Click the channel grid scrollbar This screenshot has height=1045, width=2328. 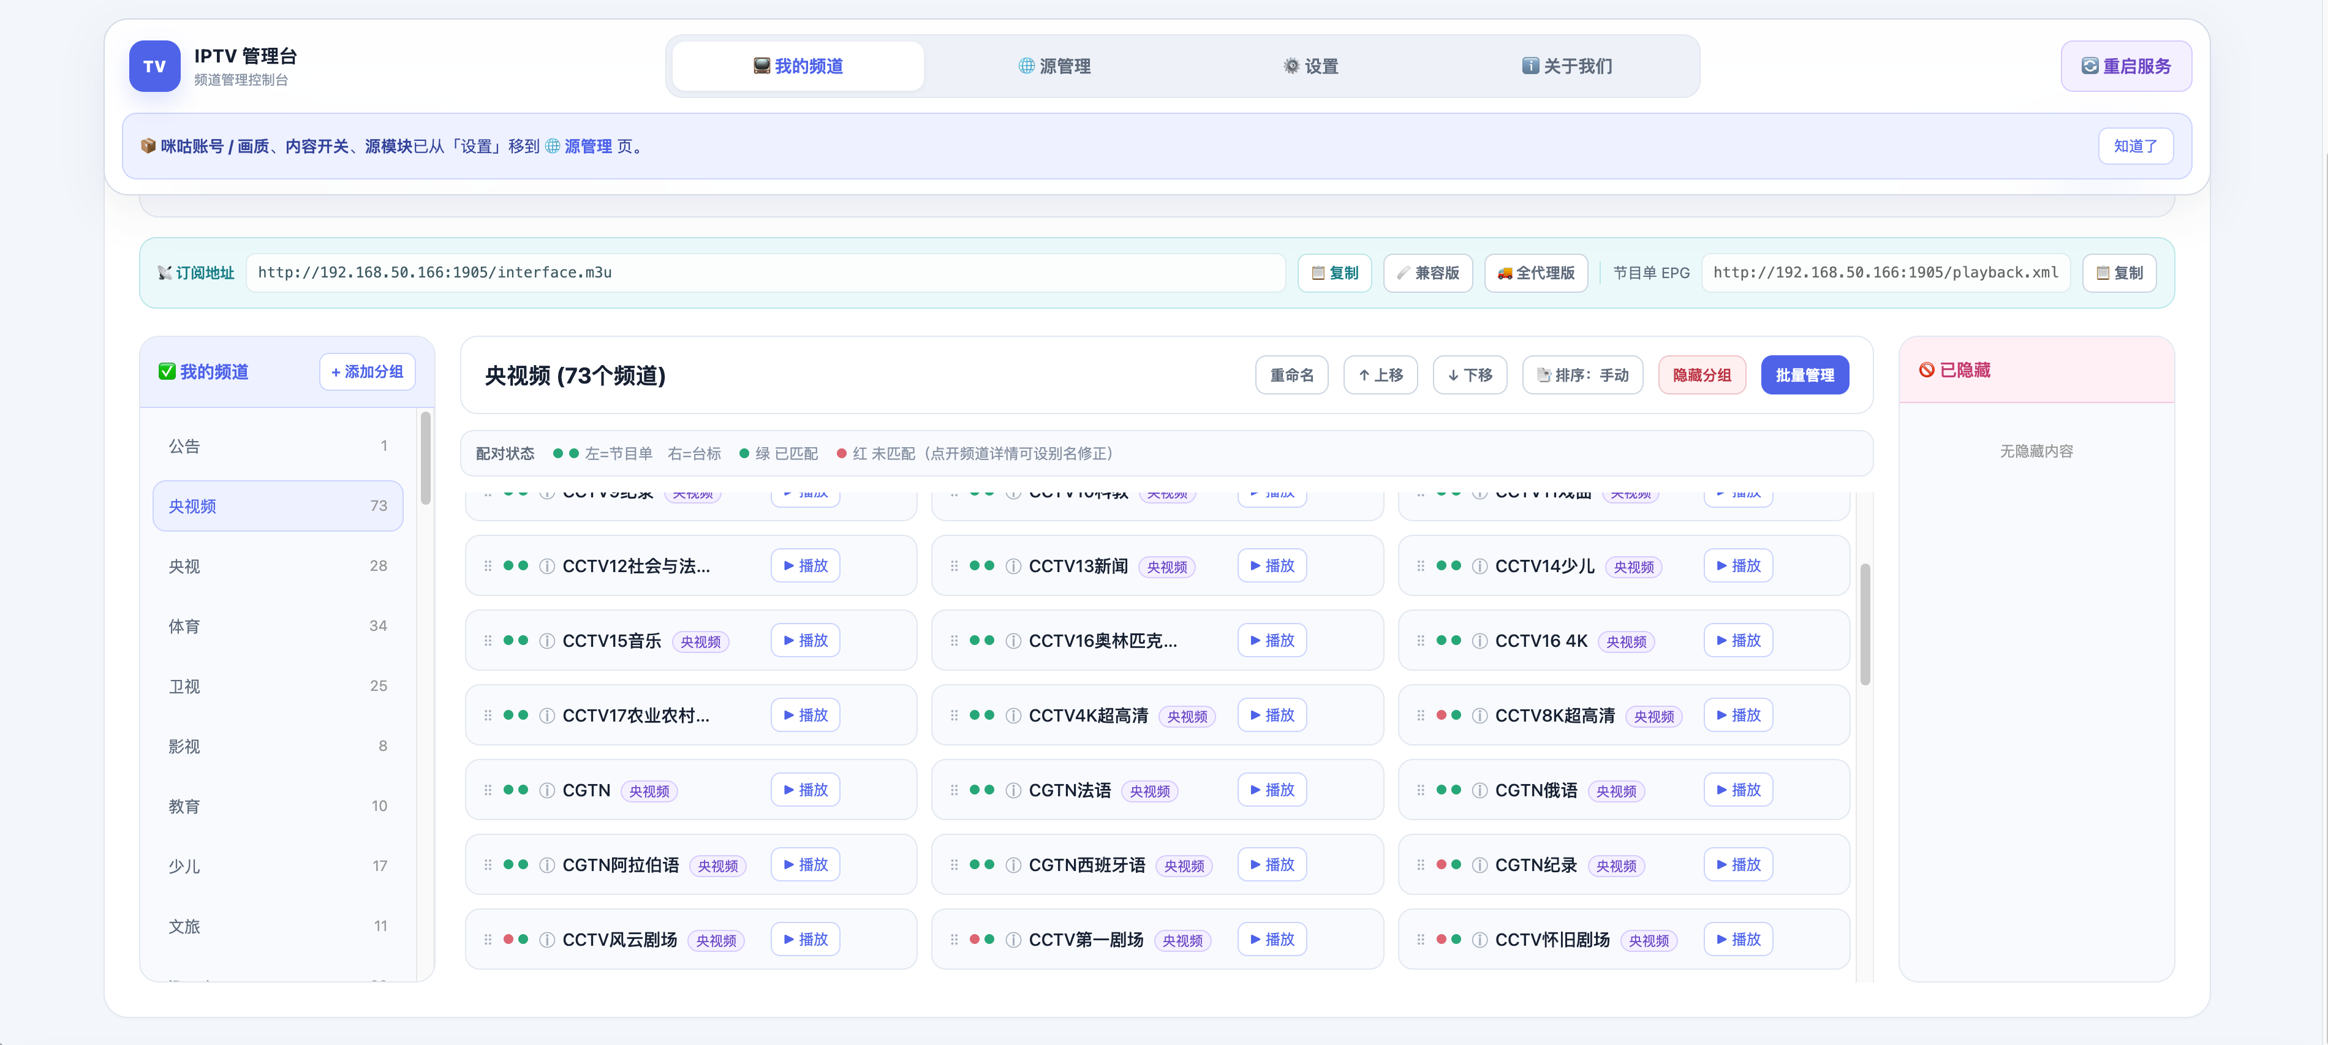(x=1864, y=624)
